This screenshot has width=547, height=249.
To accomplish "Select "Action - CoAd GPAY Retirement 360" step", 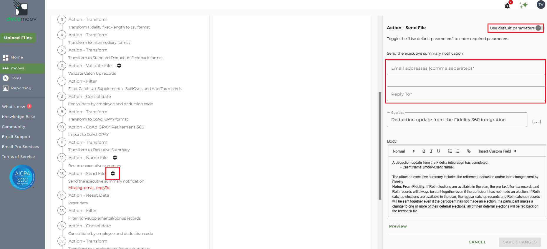I will [106, 127].
